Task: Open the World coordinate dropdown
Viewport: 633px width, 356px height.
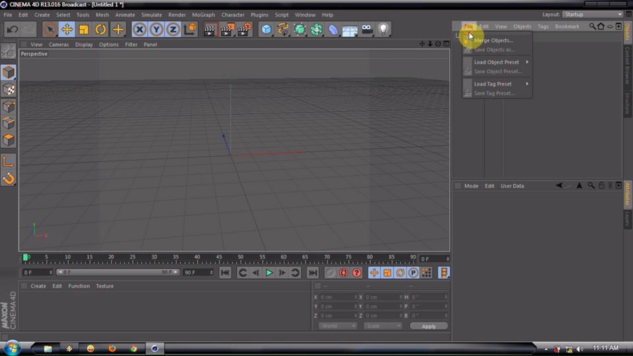Action: point(338,326)
